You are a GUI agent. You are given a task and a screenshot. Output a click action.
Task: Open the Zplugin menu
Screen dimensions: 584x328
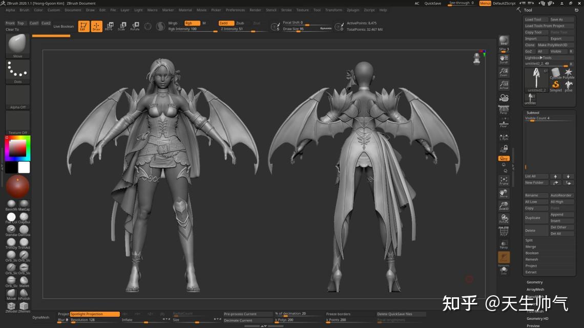point(353,10)
